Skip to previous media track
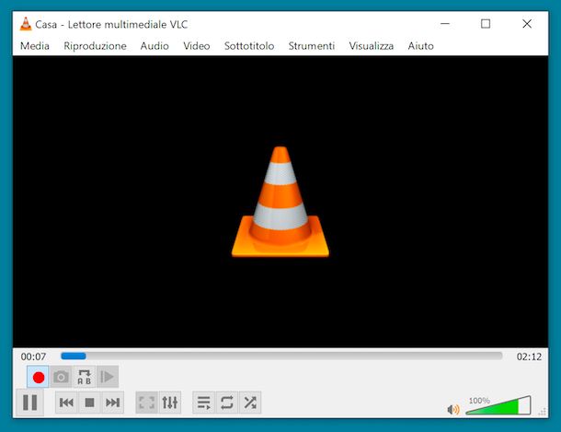 pos(66,403)
